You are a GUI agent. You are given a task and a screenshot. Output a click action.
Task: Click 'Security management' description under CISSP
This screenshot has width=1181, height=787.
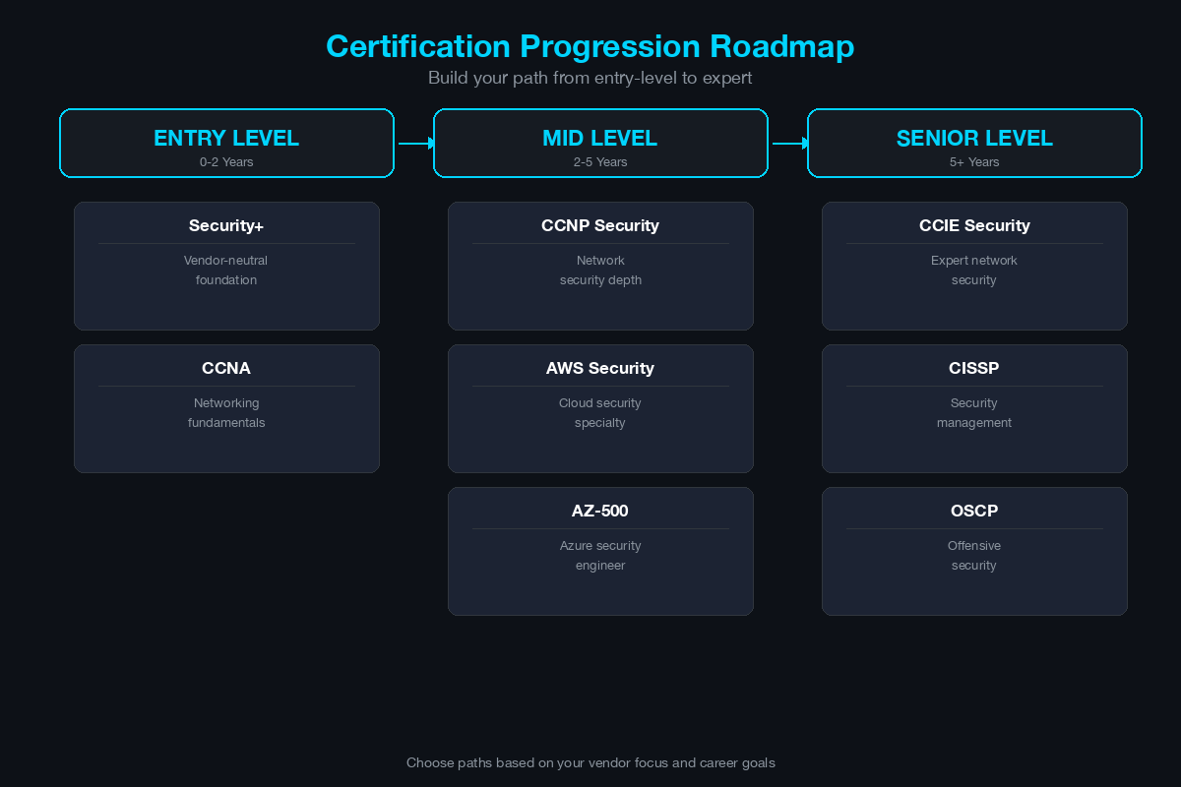974,413
